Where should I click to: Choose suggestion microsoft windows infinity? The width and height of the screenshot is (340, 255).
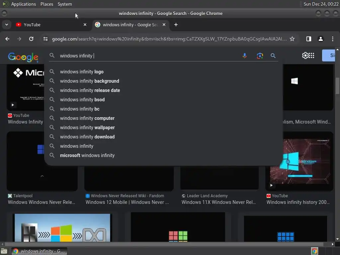point(163,156)
